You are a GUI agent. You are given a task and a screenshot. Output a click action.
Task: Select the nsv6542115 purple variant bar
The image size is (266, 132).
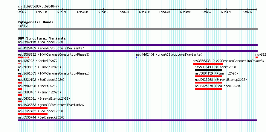[137, 45]
